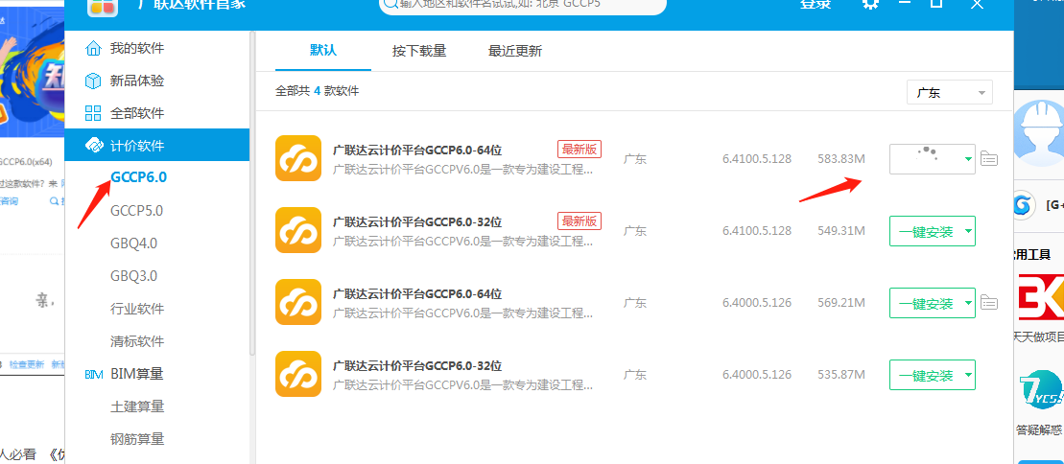This screenshot has width=1064, height=464.
Task: Click title 广联达云计价平台GCCP6.0-32位 version 6.4000.5.126
Action: tap(416, 365)
